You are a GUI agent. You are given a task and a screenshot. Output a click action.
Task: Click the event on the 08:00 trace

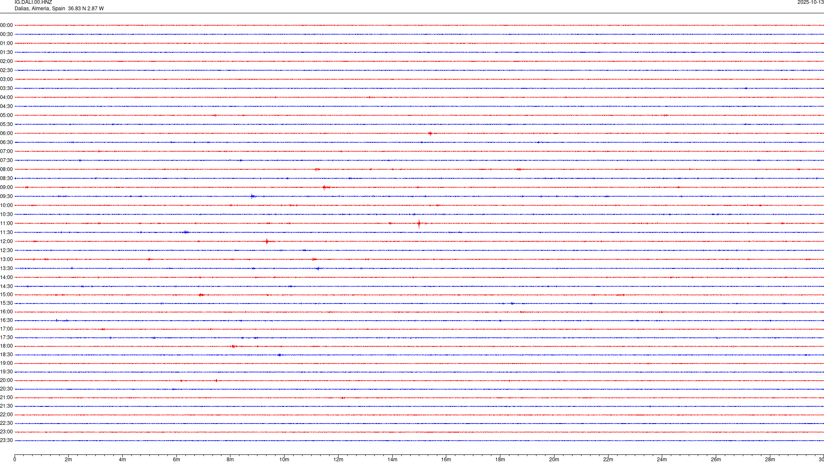[x=317, y=169]
